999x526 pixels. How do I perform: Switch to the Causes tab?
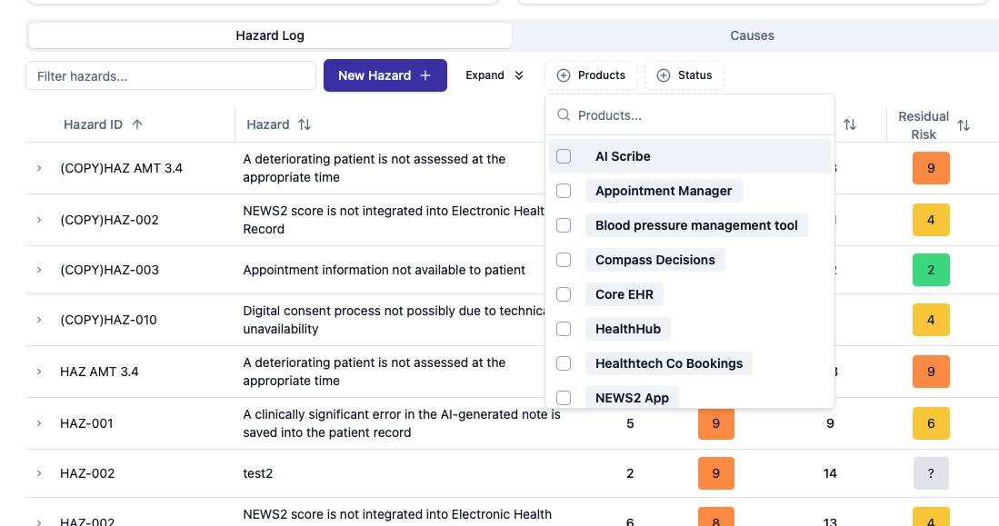pos(752,35)
